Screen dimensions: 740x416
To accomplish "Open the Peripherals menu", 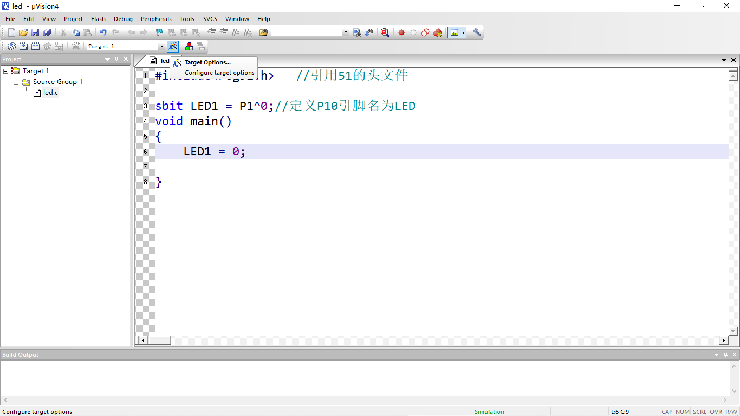I will click(x=156, y=19).
